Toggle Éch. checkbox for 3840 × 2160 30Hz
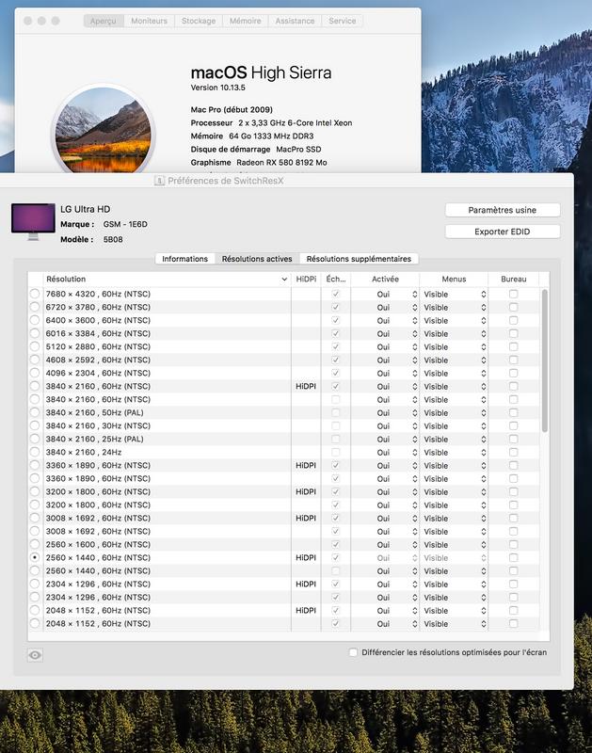 (336, 425)
